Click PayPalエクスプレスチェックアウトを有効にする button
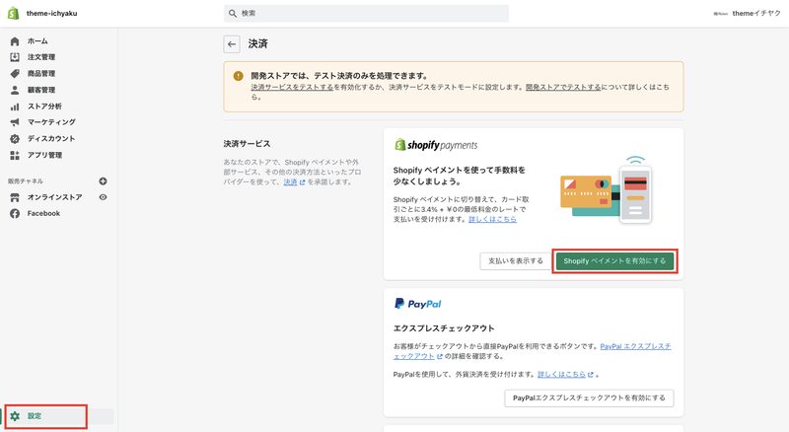This screenshot has height=432, width=789. (x=589, y=398)
